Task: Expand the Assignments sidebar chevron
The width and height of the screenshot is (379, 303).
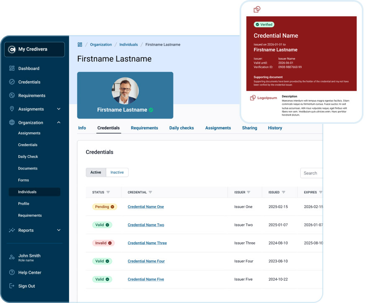Action: pyautogui.click(x=59, y=109)
